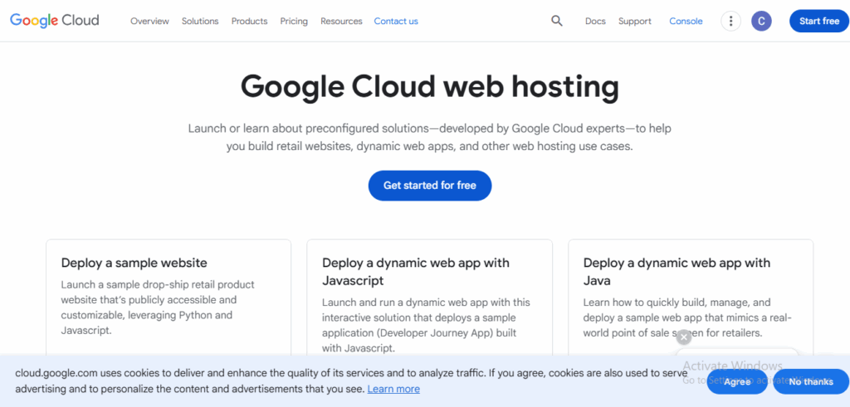Click the Google Cloud logo
The height and width of the screenshot is (407, 850).
point(54,21)
